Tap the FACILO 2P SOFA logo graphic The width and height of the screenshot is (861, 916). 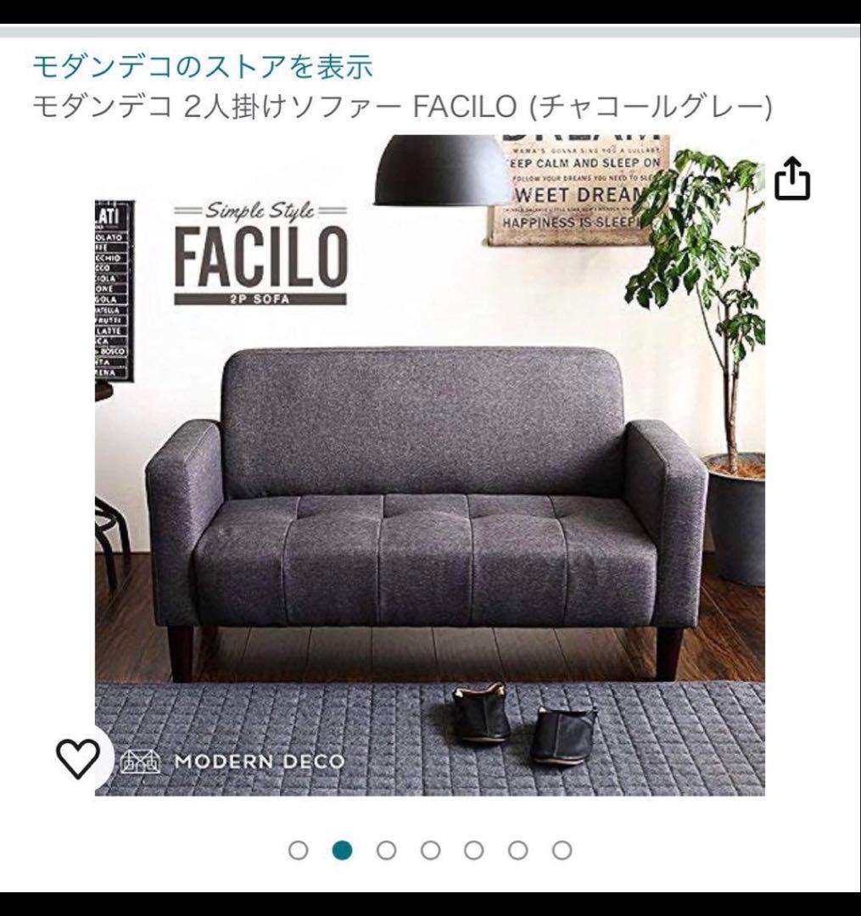click(x=260, y=254)
